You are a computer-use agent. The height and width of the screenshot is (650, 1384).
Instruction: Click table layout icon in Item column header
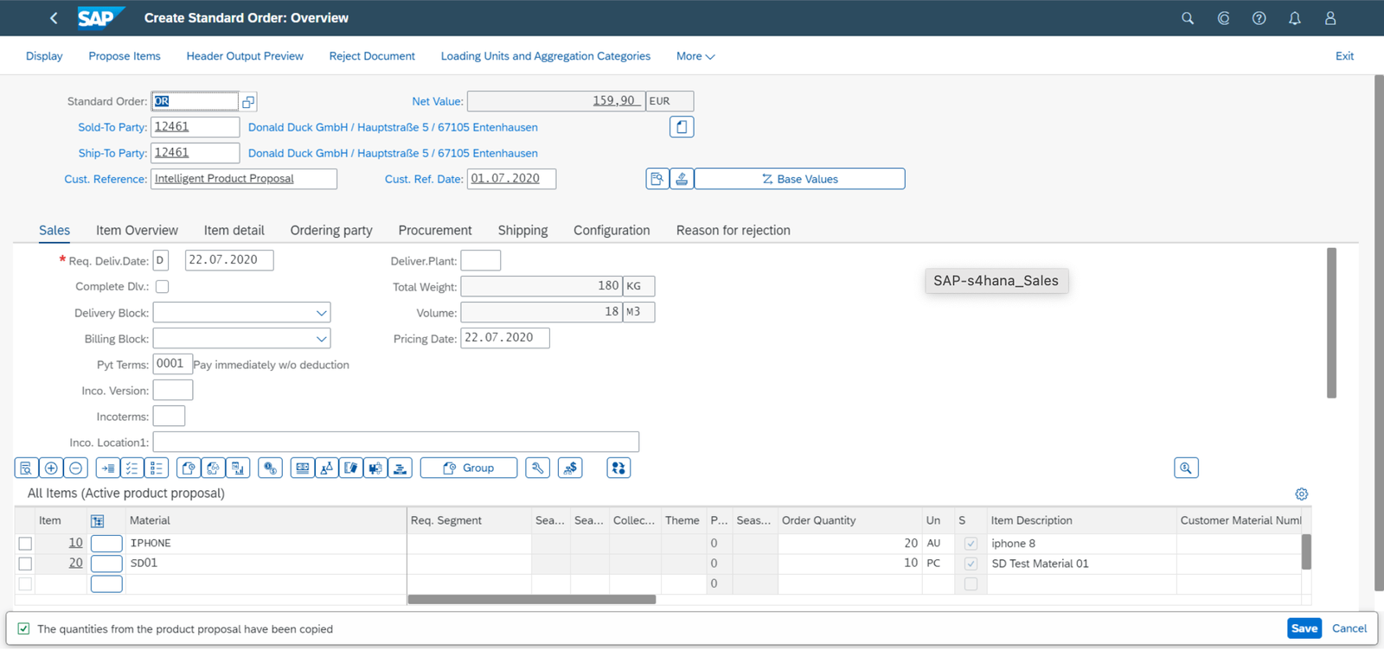(x=98, y=521)
